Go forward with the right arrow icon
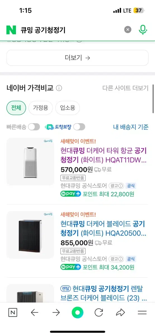Viewport: 155px width, 336px height. pos(56,312)
